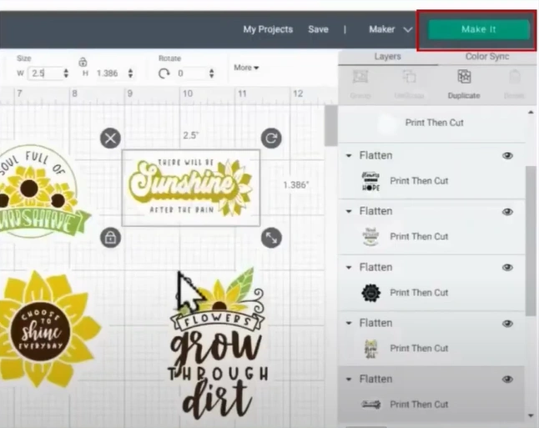Select the Group icon in Layers panel

360,77
